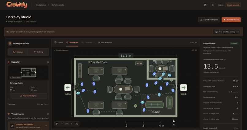Click the Via Exit B people count
The image size is (247, 130).
235,119
